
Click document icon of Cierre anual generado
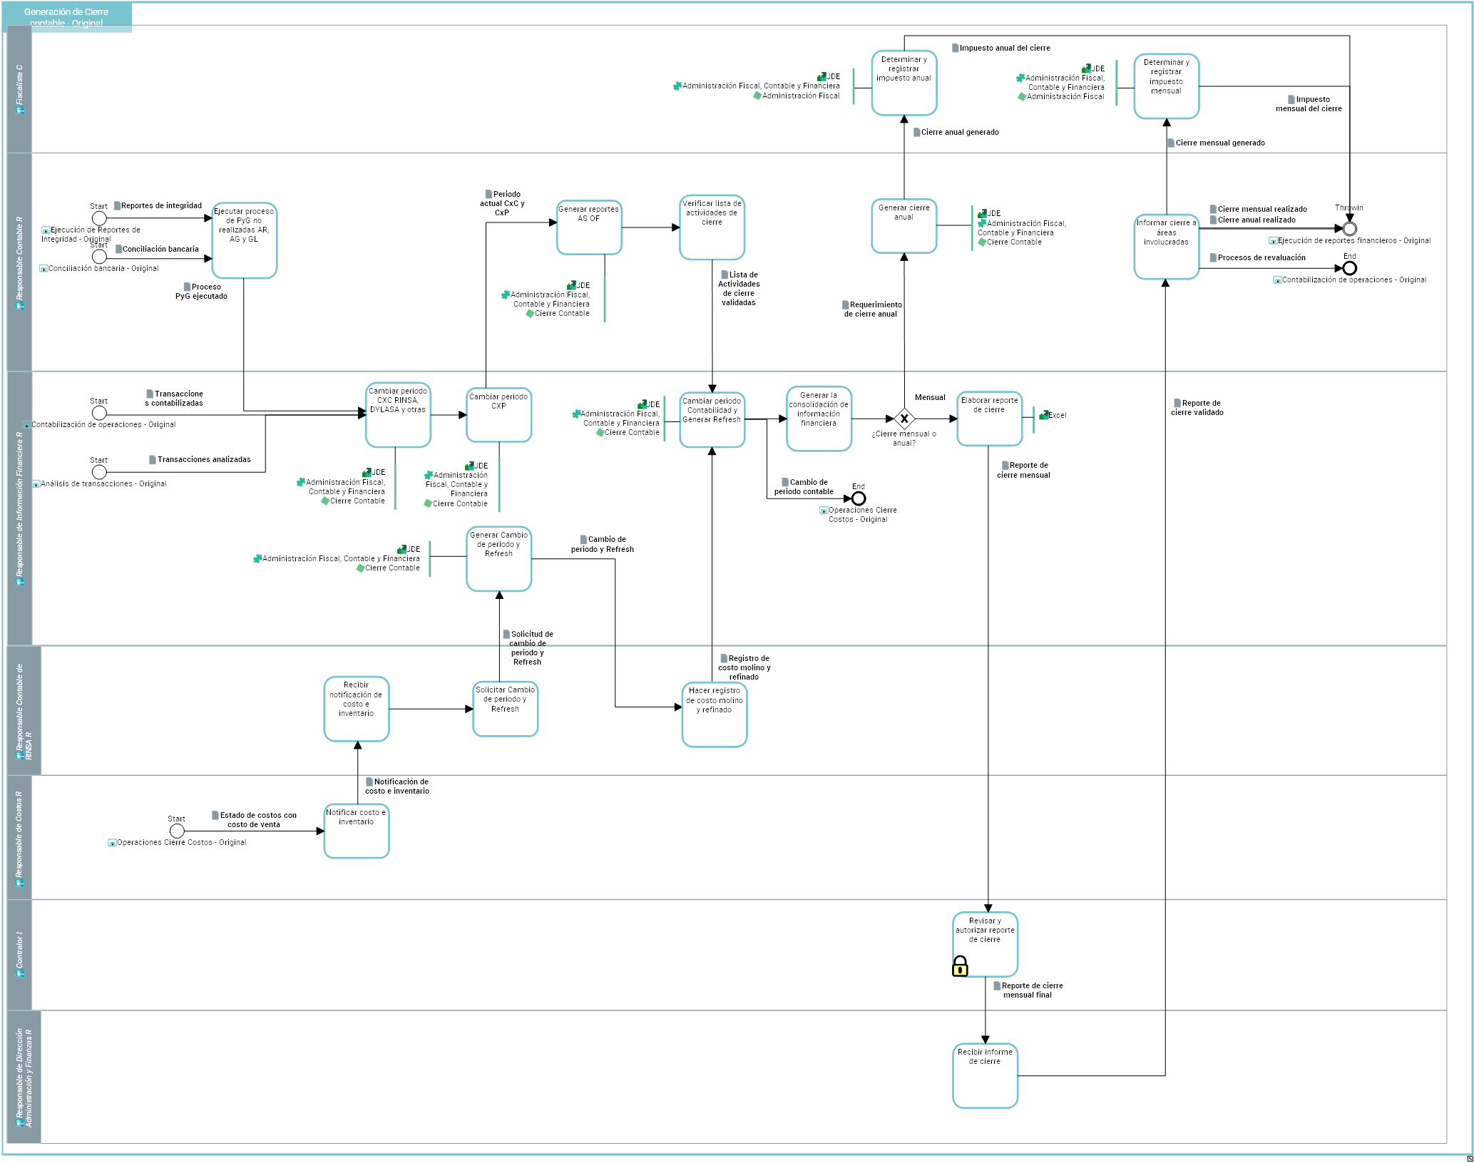click(x=916, y=132)
